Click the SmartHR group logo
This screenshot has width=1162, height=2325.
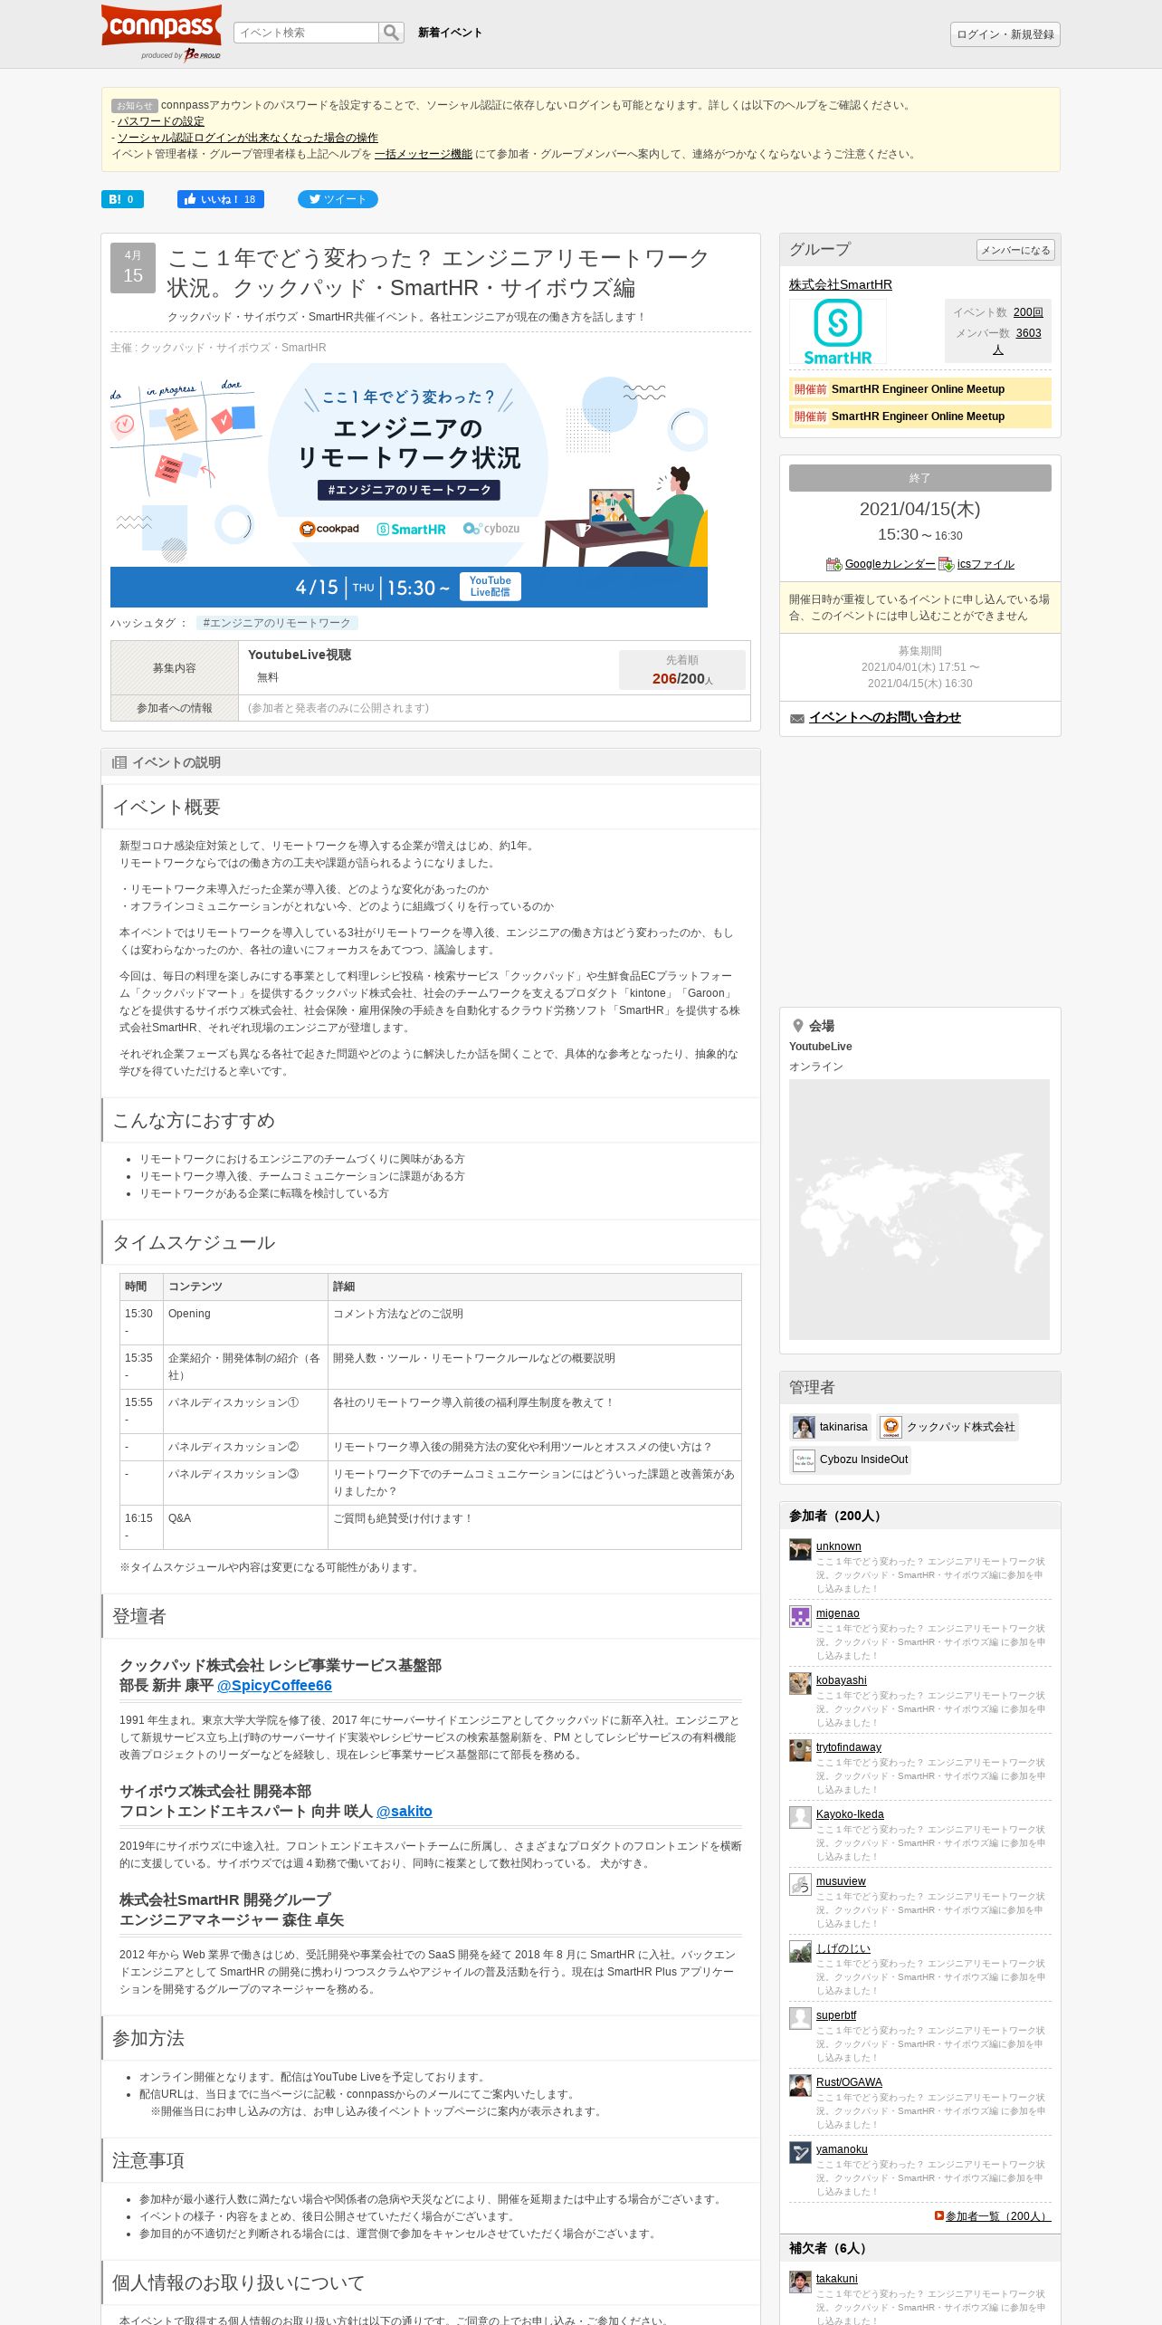[838, 331]
